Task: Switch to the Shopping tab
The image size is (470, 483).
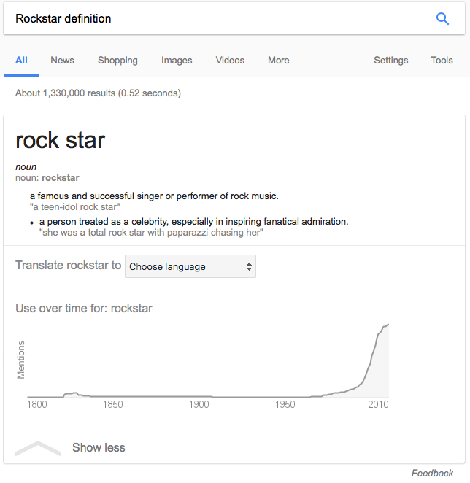Action: pyautogui.click(x=117, y=61)
